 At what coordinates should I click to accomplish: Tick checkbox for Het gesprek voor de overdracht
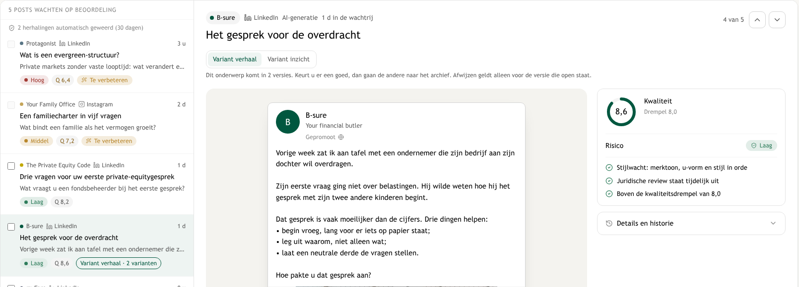click(x=11, y=227)
